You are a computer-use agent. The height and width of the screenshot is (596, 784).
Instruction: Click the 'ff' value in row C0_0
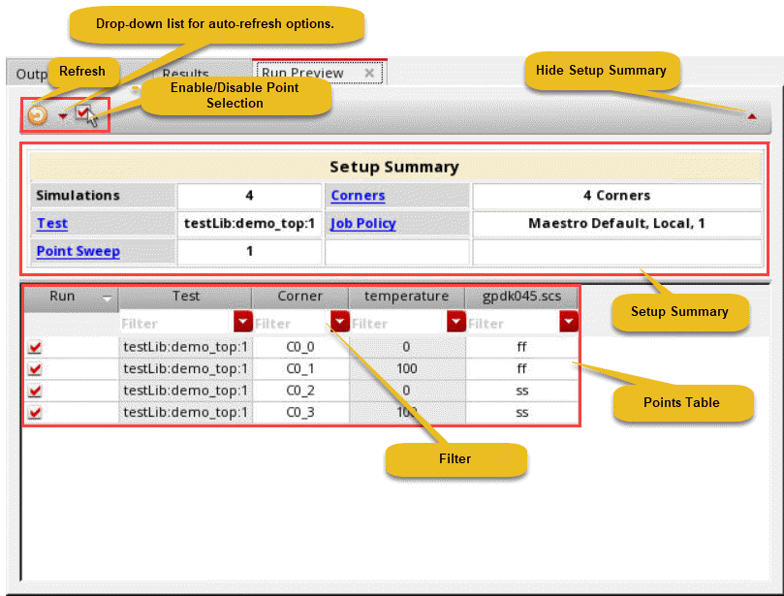point(521,347)
